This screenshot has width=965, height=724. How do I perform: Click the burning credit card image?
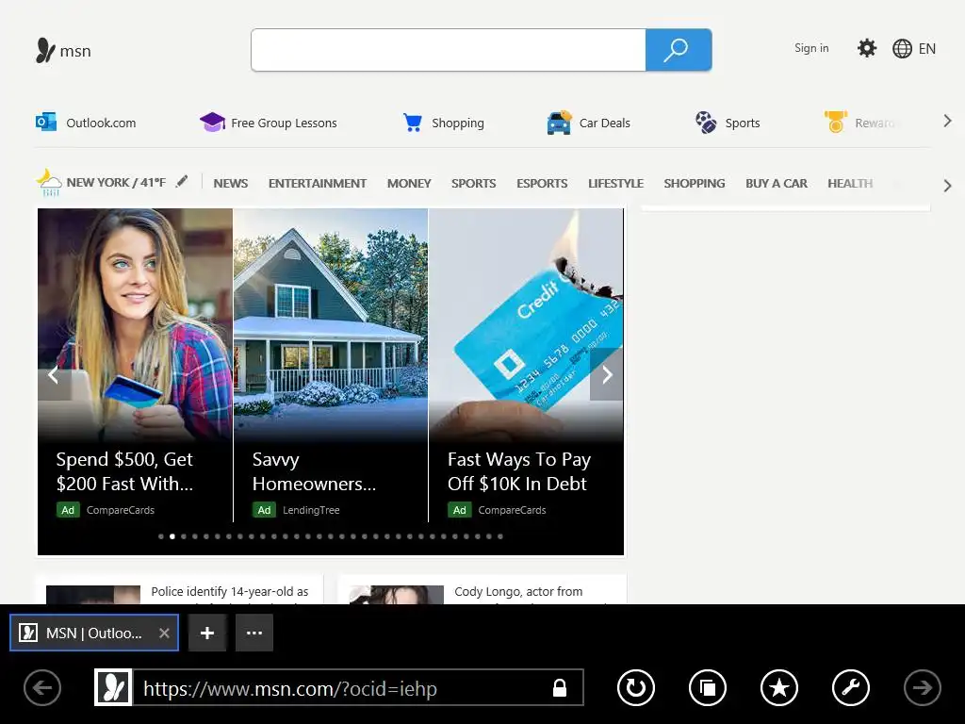pyautogui.click(x=526, y=323)
